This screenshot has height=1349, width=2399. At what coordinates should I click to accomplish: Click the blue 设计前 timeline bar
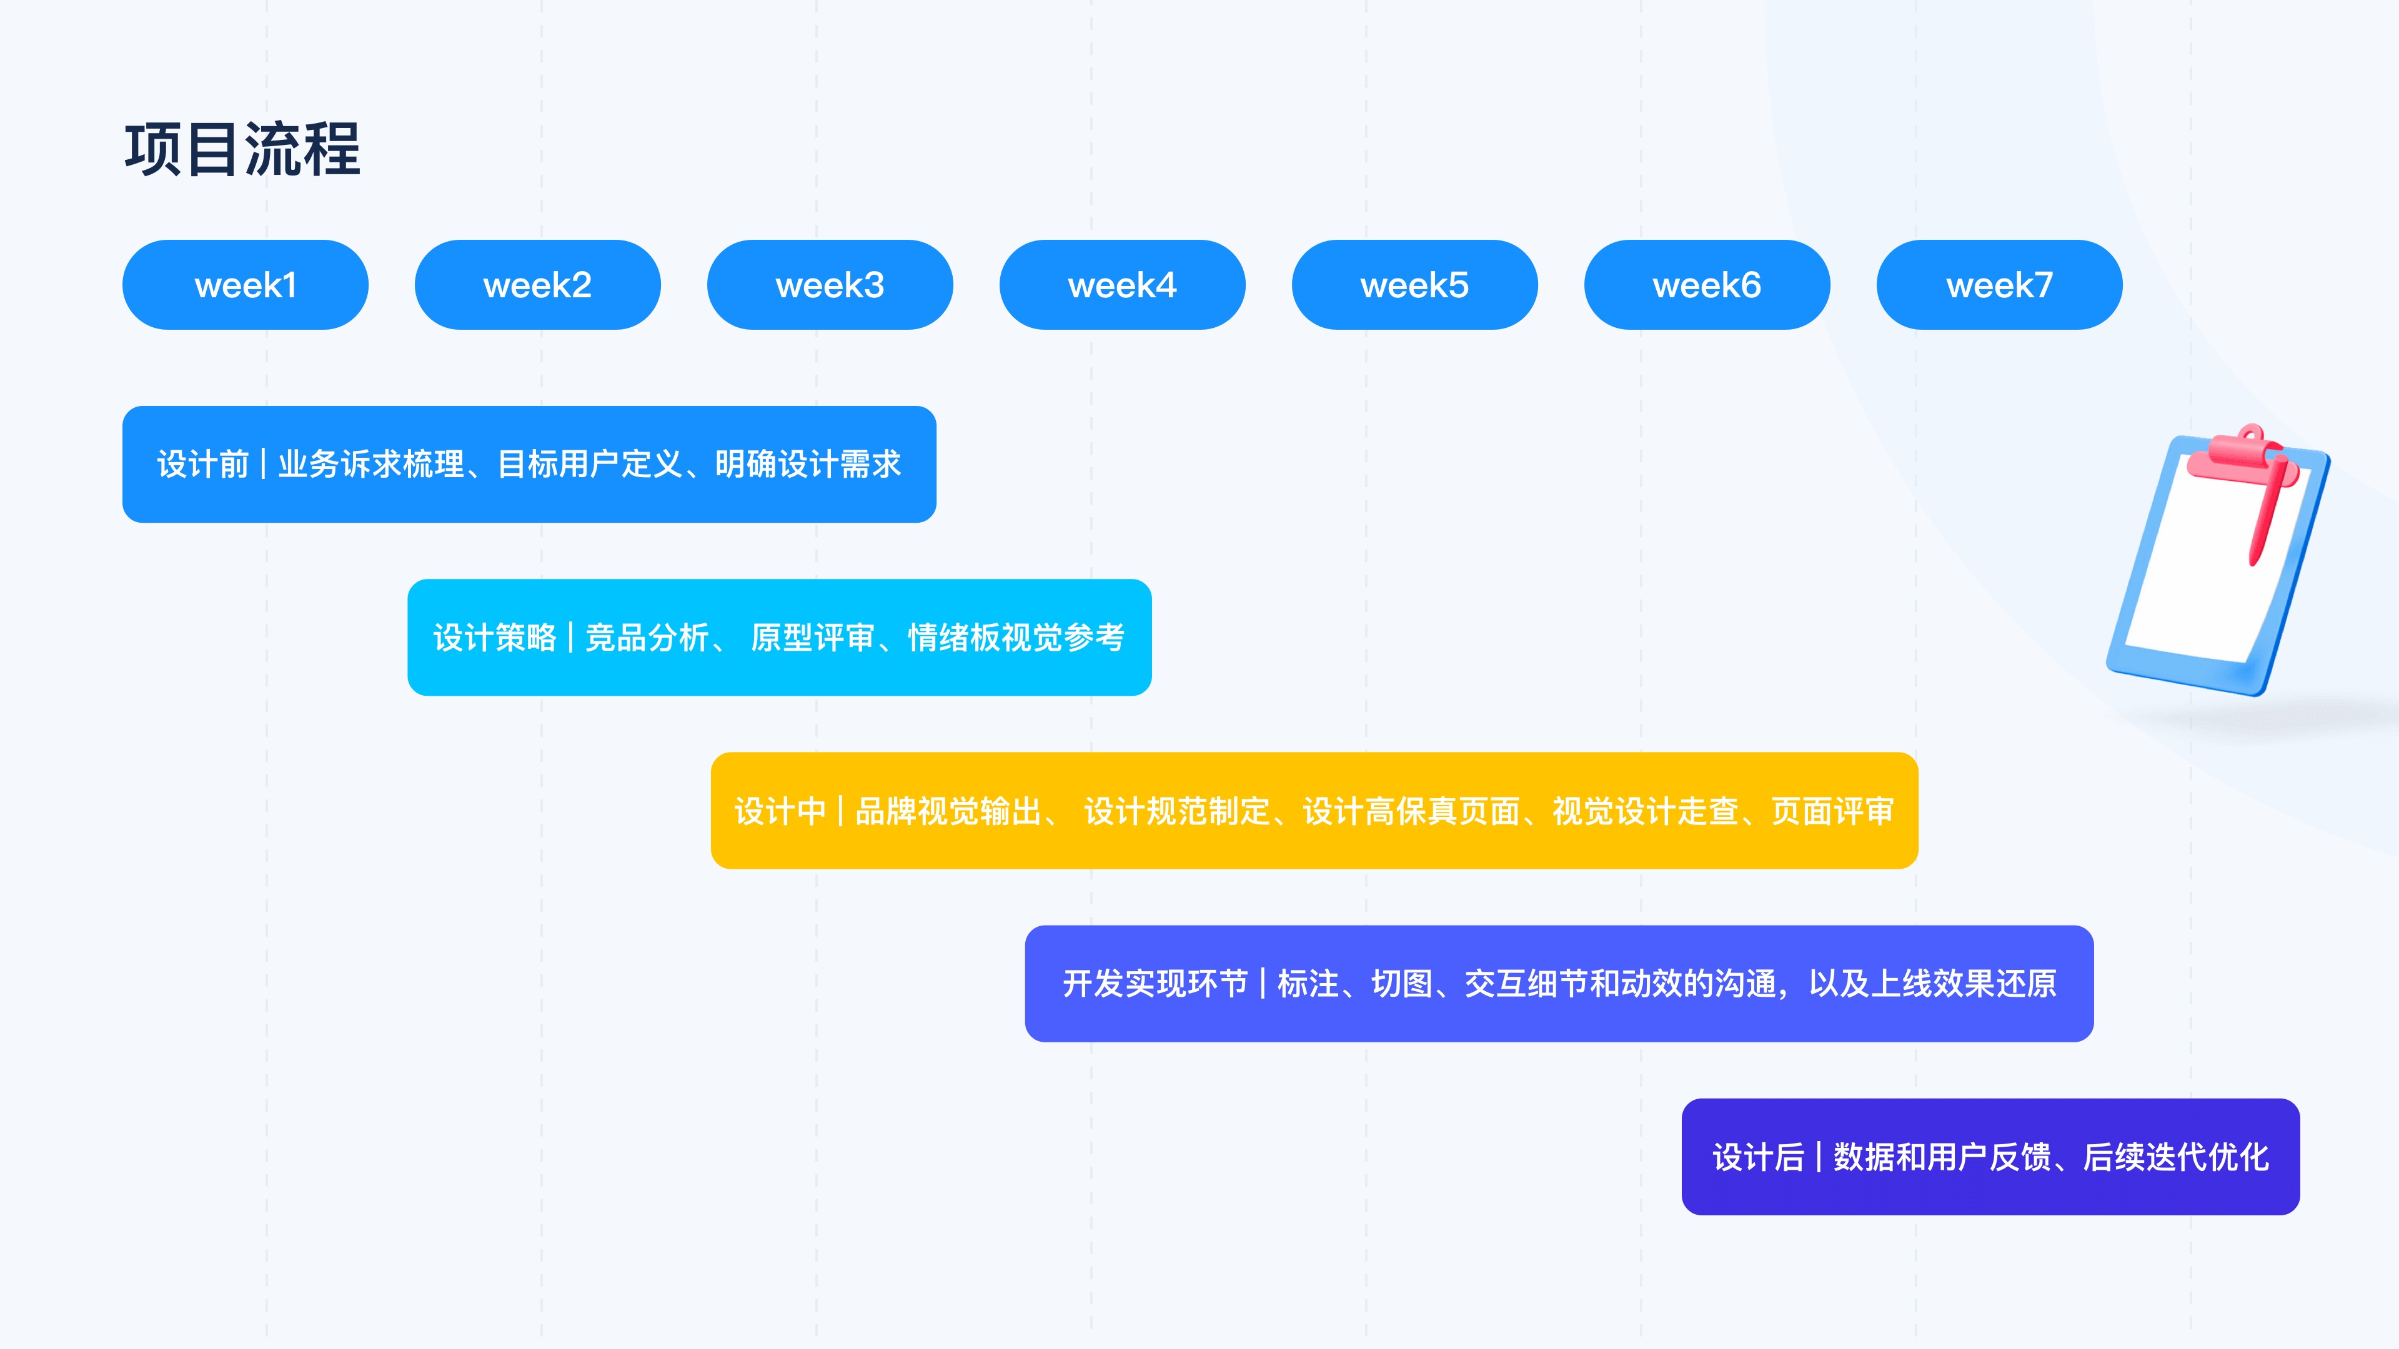click(529, 463)
